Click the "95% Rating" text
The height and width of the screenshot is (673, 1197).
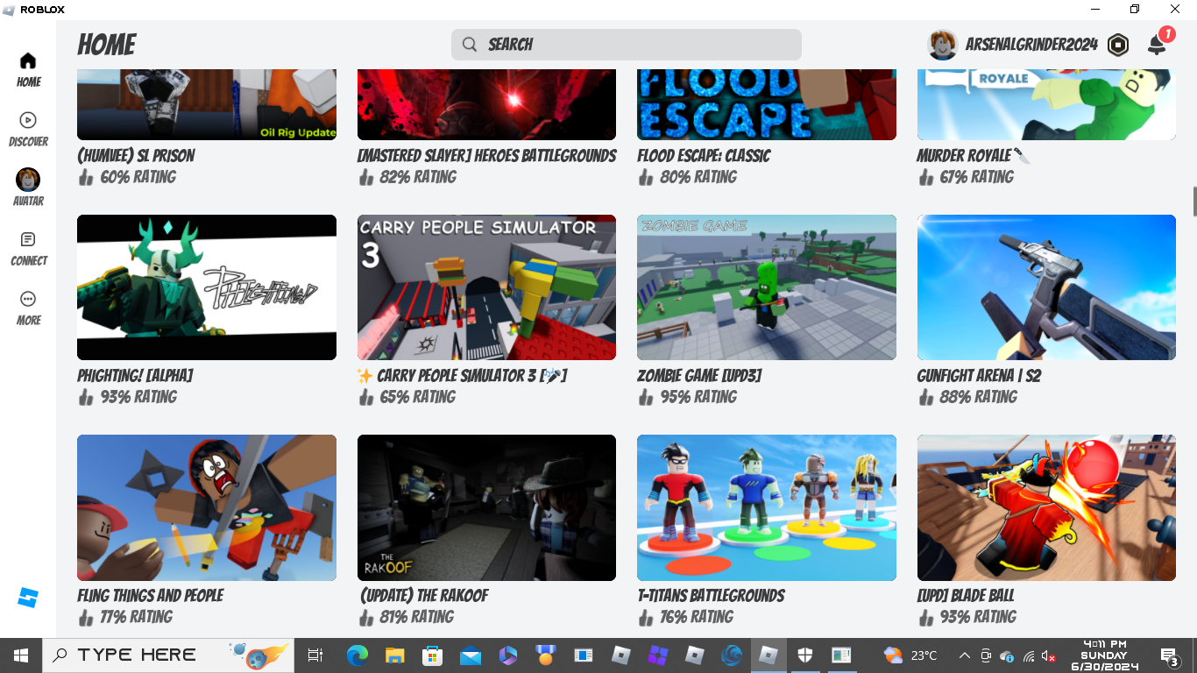pos(698,397)
